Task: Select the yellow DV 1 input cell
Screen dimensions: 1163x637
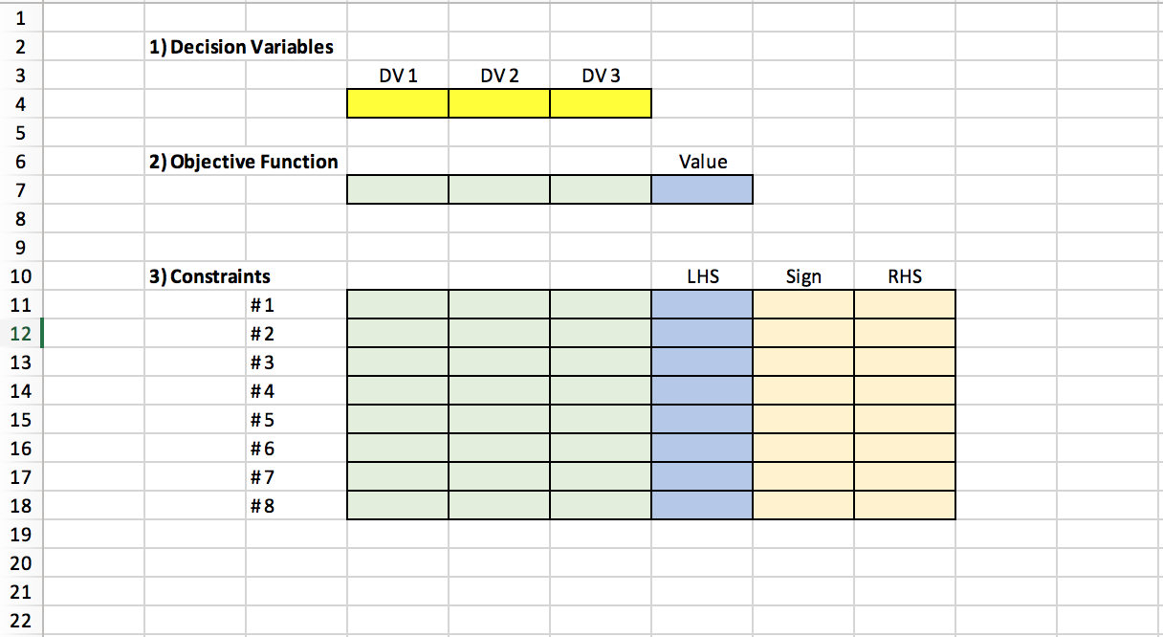Action: 397,103
